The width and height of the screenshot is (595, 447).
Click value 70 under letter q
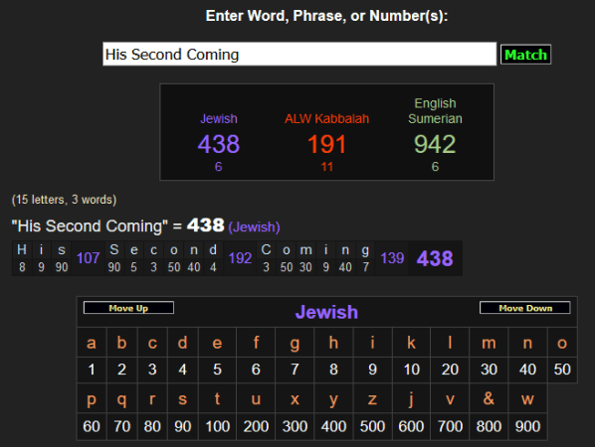click(x=121, y=426)
